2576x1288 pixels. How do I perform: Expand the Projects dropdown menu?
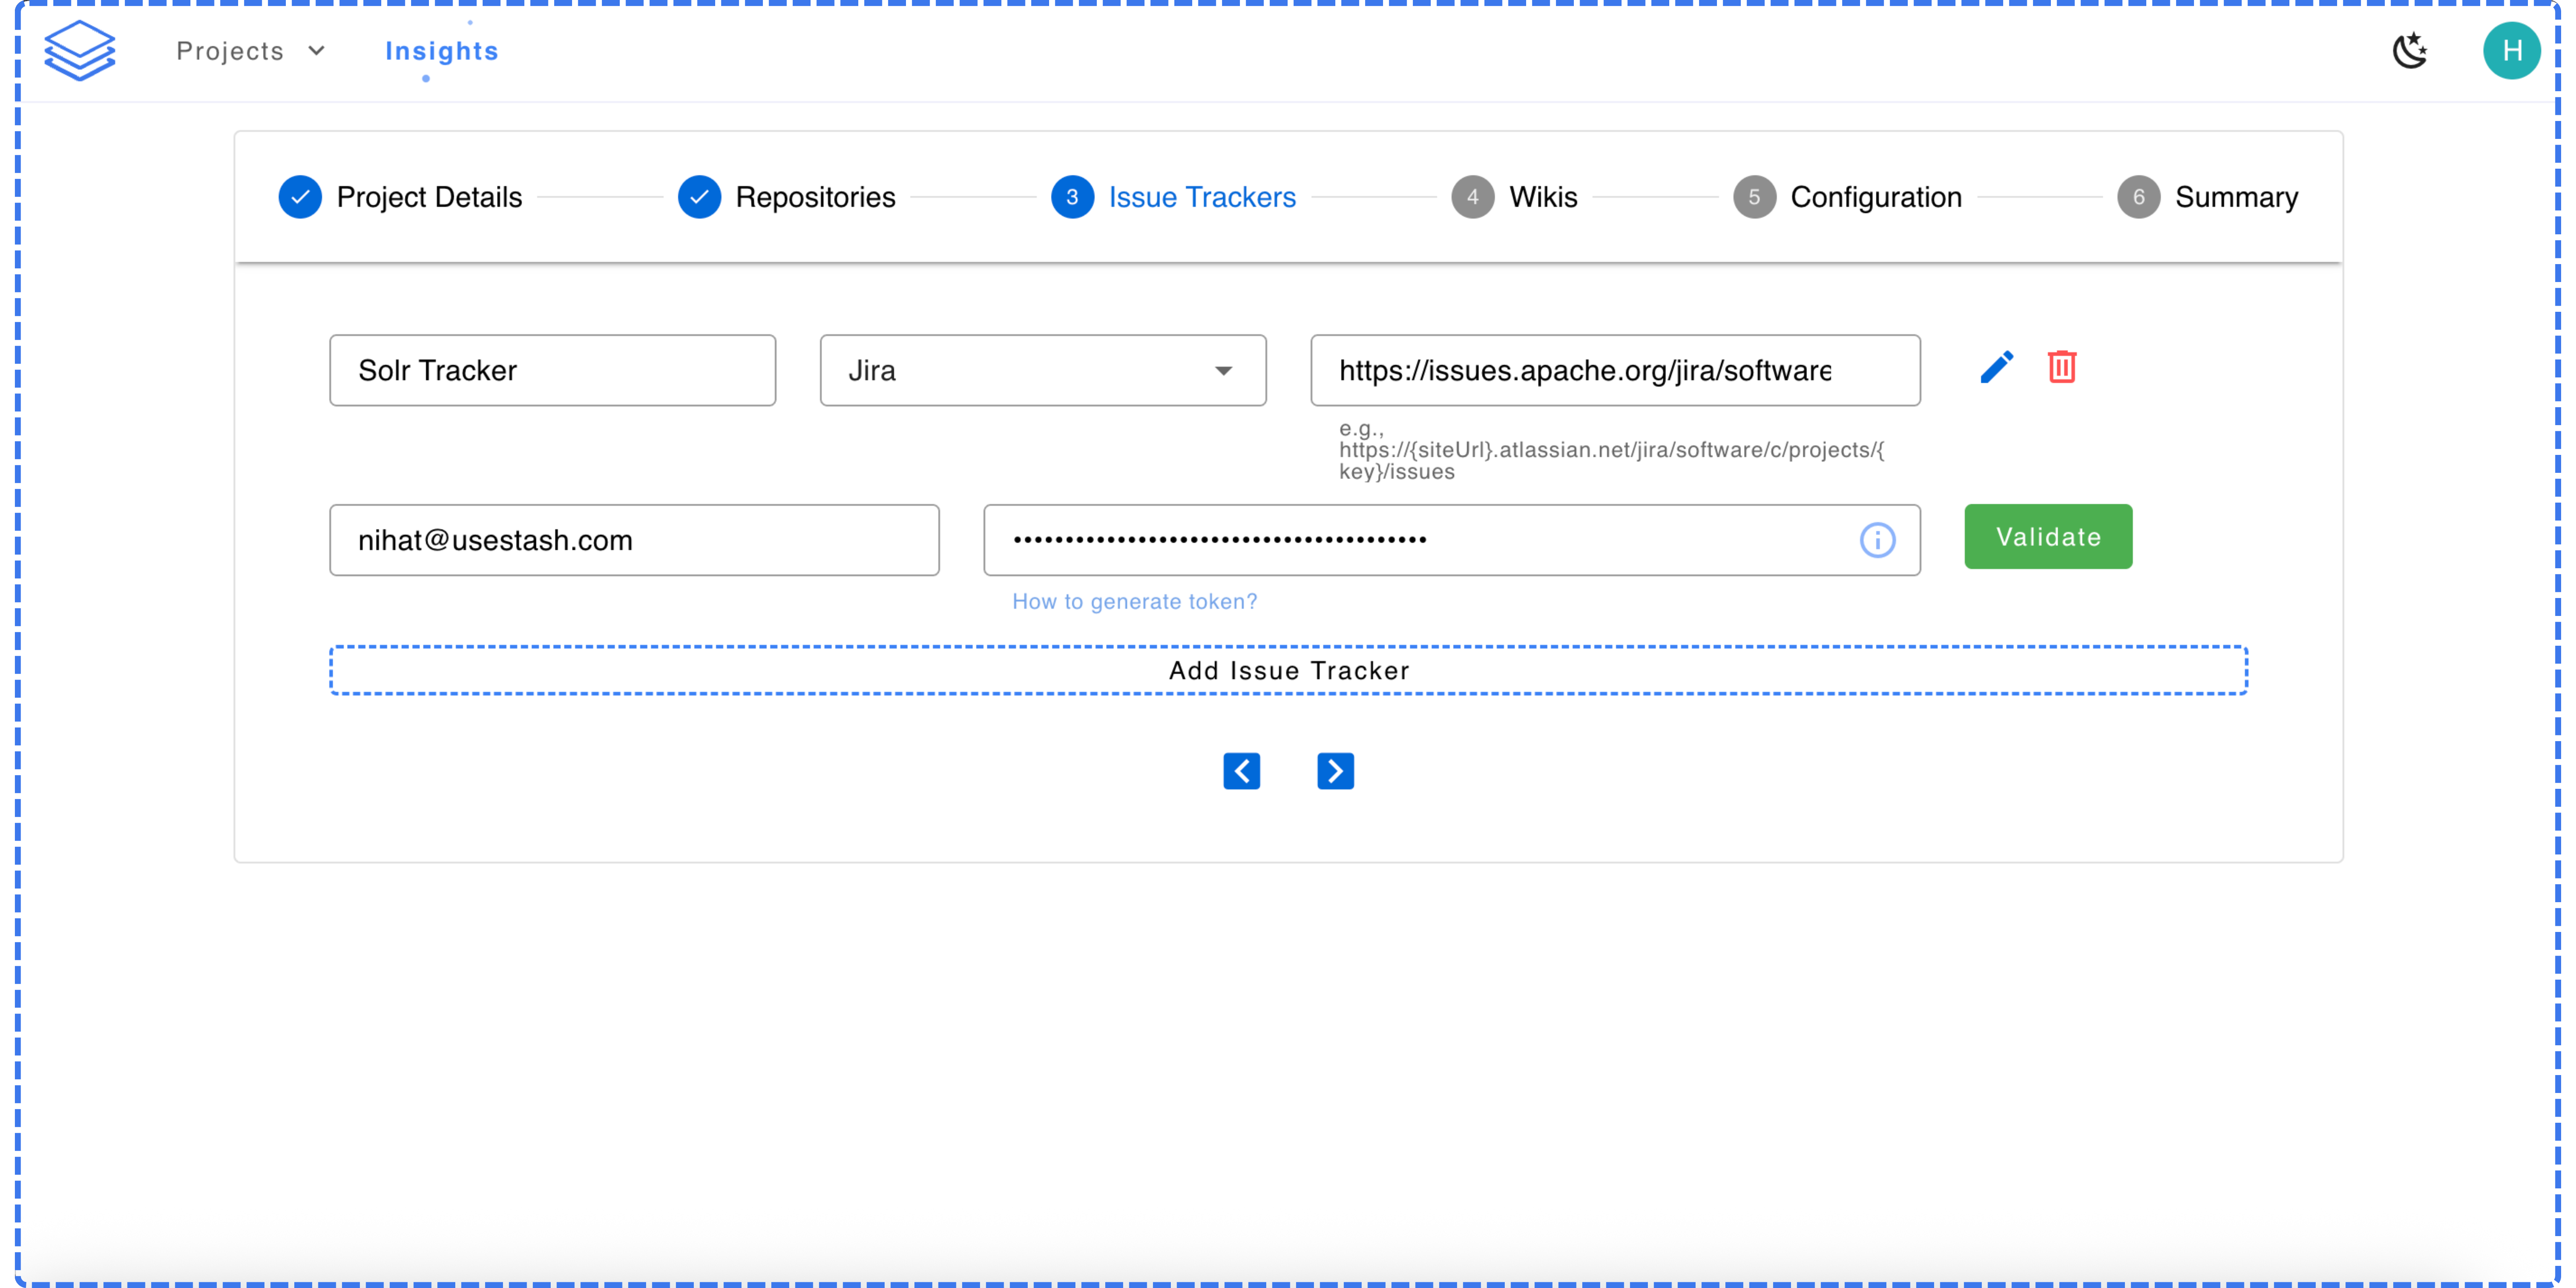coord(250,51)
